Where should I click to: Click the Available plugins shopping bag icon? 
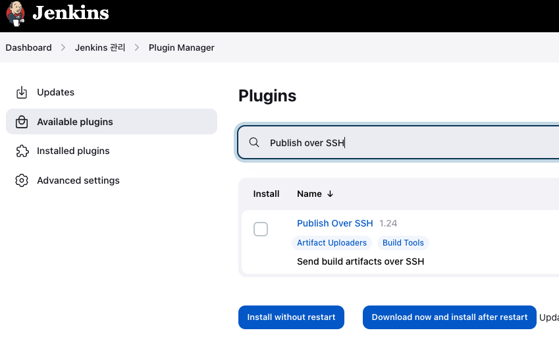pyautogui.click(x=22, y=122)
